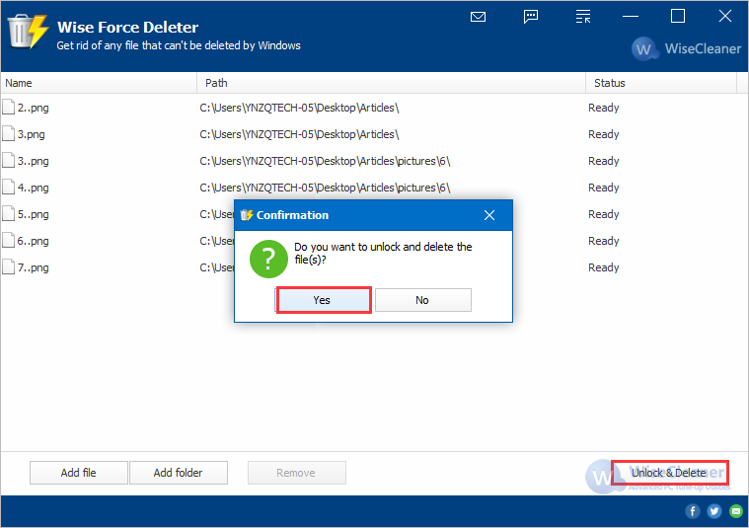This screenshot has height=528, width=749.
Task: Sort by the Path column header
Action: coord(391,83)
